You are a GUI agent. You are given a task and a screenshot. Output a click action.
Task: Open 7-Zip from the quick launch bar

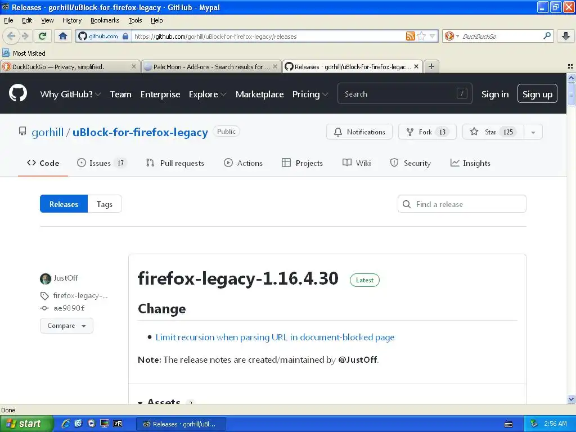(118, 424)
